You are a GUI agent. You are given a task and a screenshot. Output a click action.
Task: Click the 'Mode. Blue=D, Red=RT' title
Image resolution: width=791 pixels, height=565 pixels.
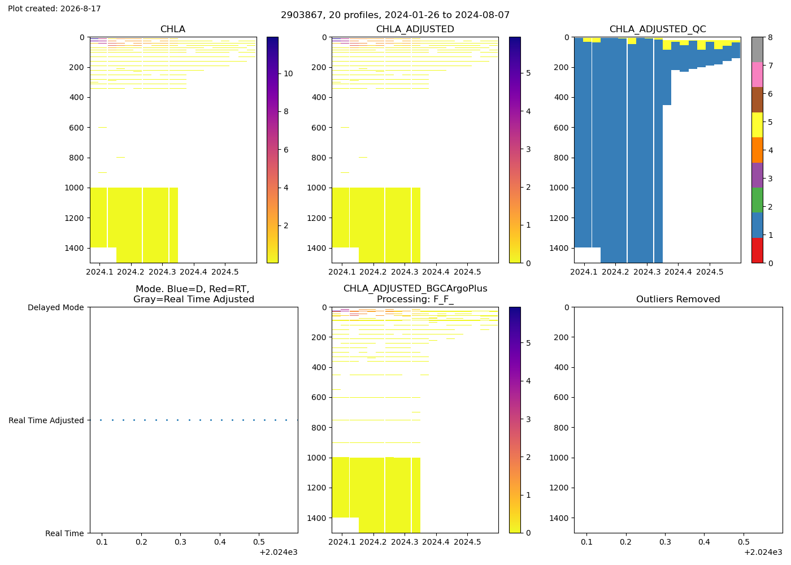coord(193,289)
